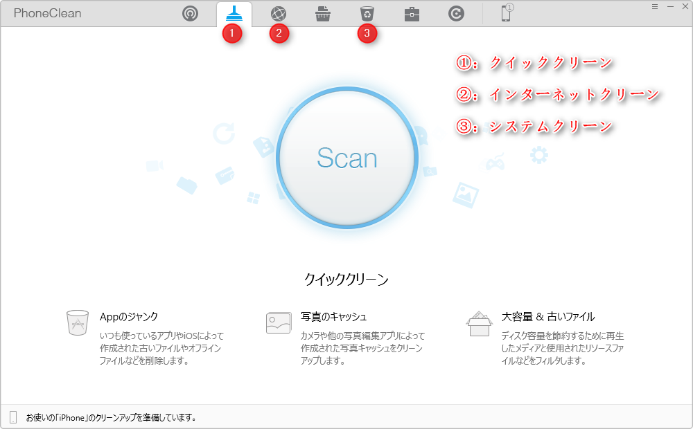Open the AirBackup wireless tab icon
The image size is (693, 429).
tap(190, 14)
